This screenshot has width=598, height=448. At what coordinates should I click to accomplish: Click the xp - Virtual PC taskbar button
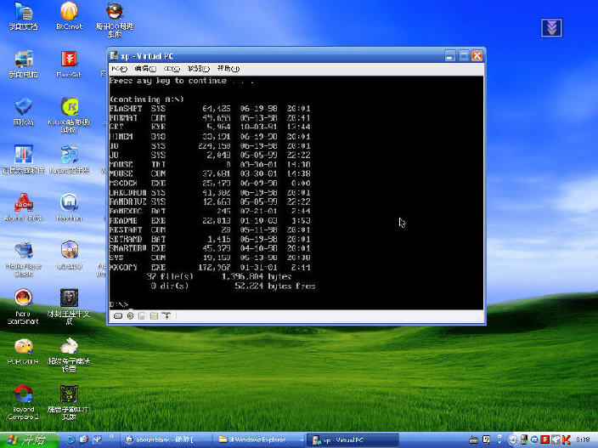[x=353, y=440]
